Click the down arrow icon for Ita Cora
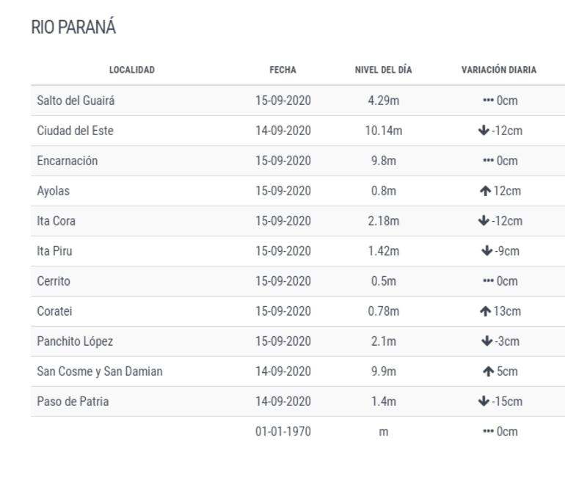 point(482,221)
